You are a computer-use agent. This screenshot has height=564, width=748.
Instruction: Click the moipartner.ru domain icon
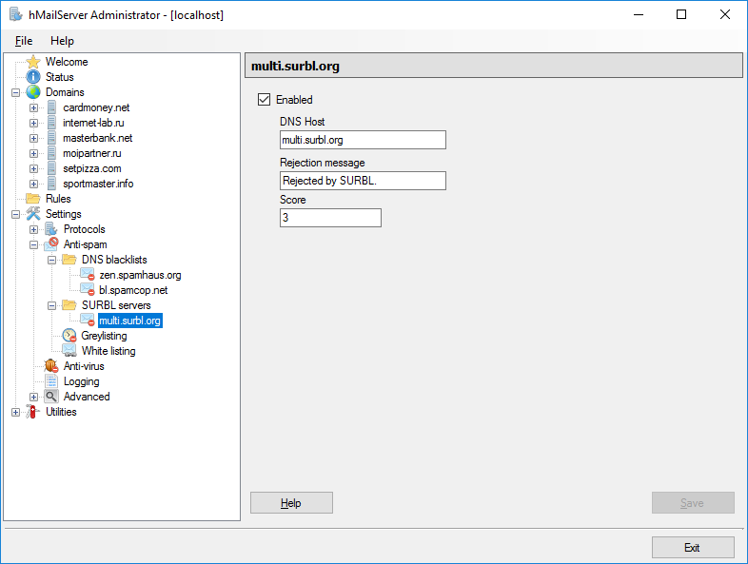[x=51, y=153]
